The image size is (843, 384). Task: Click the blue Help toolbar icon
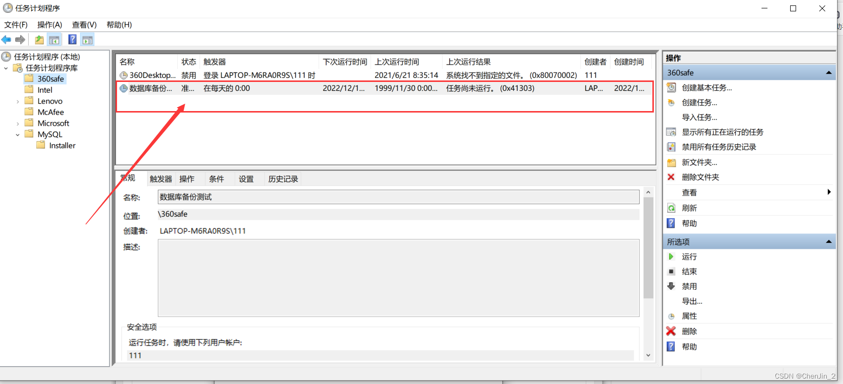[x=73, y=40]
